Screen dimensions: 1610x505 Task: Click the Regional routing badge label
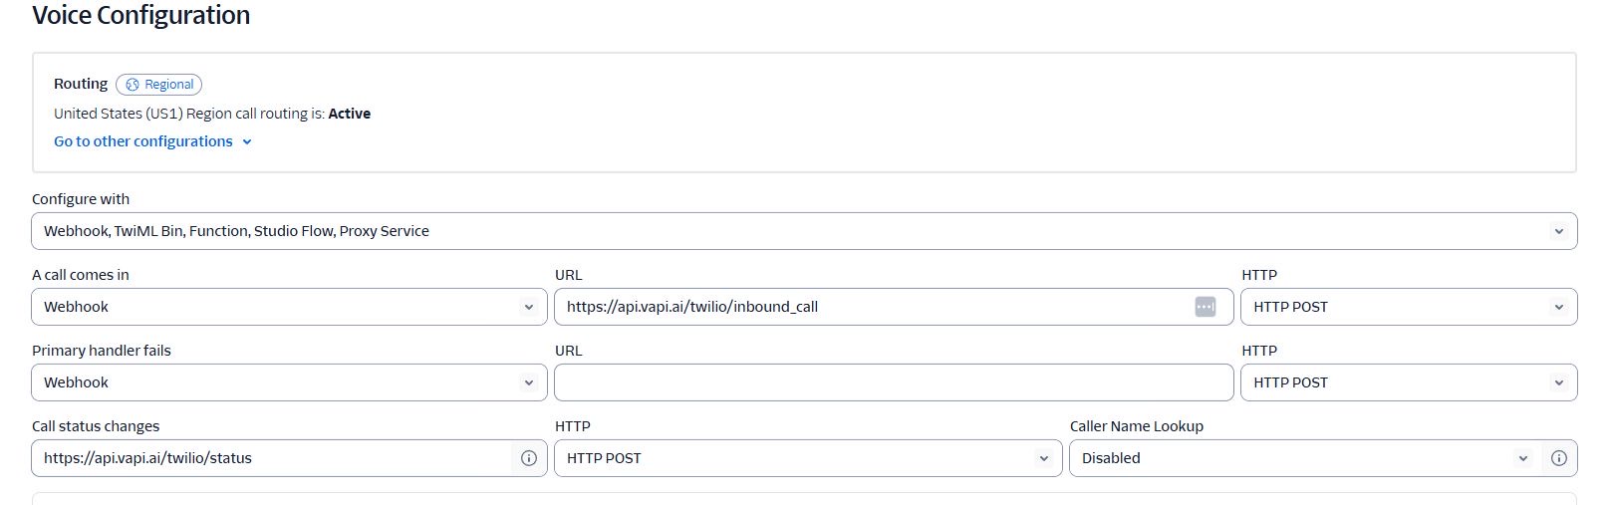point(168,85)
